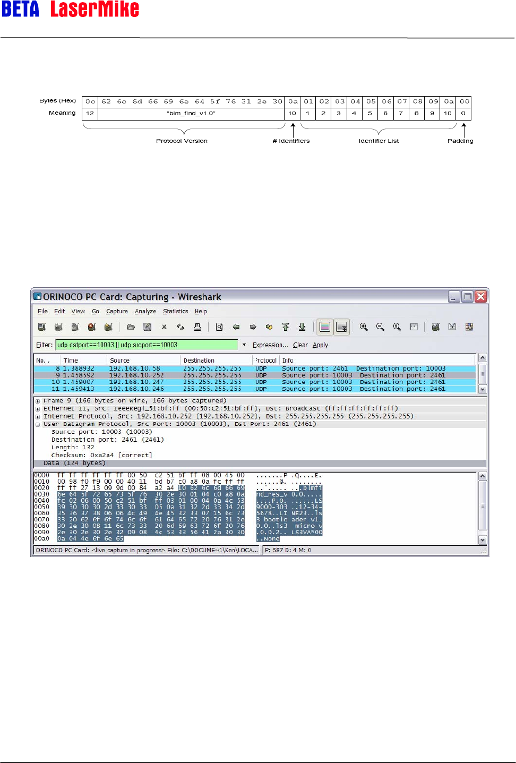The height and width of the screenshot is (763, 516).
Task: Select packet 11 from 192.168.10.246
Action: [x=255, y=389]
